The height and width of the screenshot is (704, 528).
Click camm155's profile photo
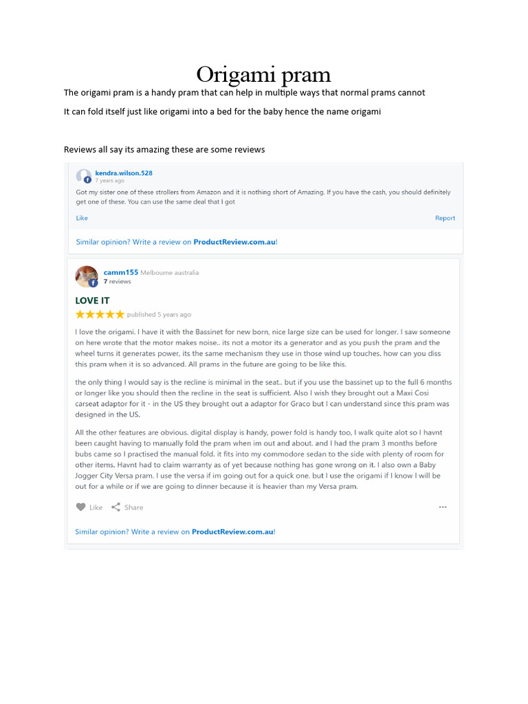click(x=85, y=276)
